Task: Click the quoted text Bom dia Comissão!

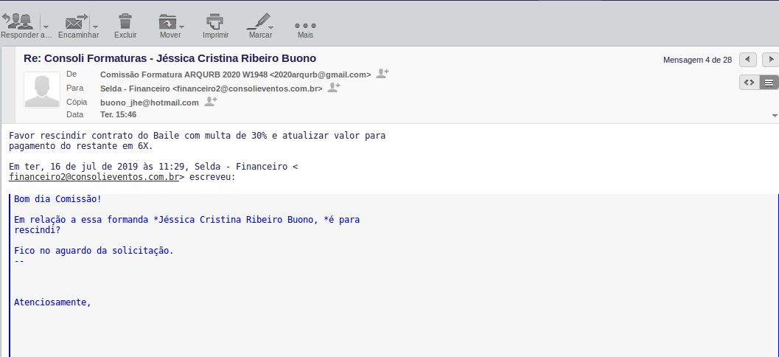Action: tap(57, 199)
